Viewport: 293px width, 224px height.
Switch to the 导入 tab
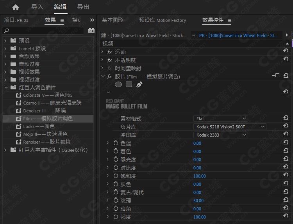coord(38,7)
